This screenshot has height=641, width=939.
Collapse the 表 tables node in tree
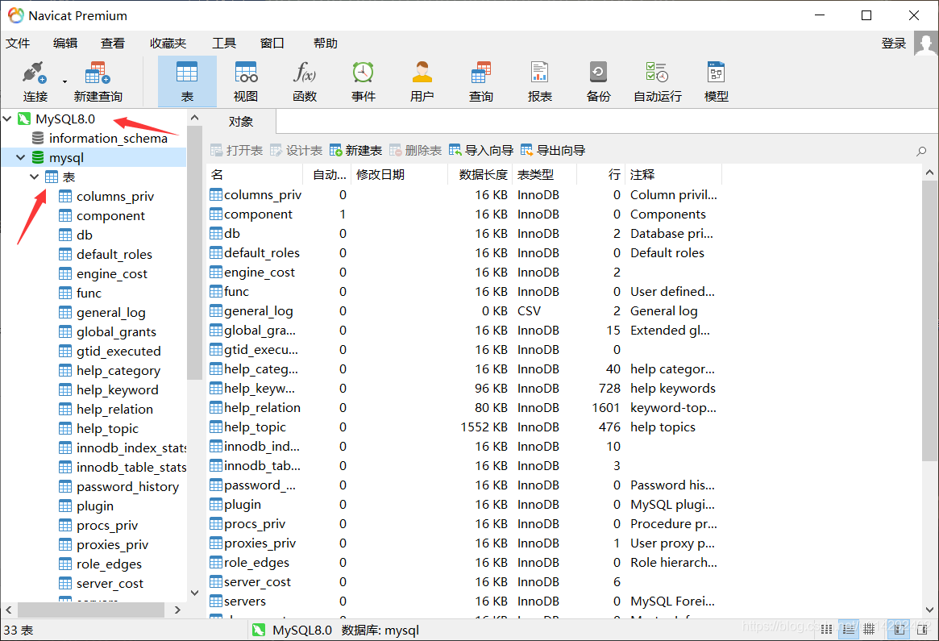[x=35, y=177]
